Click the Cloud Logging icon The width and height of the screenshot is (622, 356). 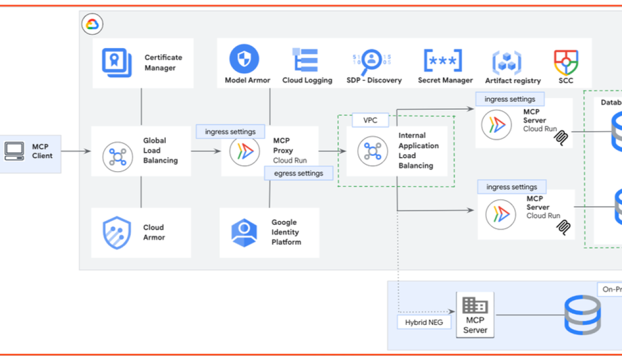tap(306, 59)
